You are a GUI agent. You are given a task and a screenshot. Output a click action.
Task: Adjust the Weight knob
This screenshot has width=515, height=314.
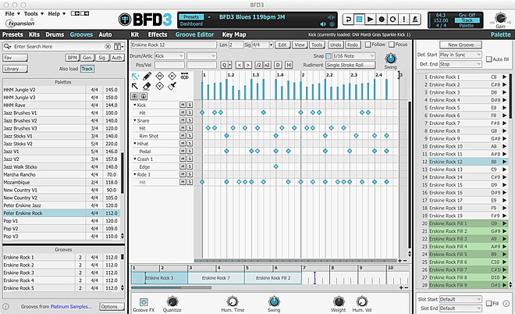[339, 302]
